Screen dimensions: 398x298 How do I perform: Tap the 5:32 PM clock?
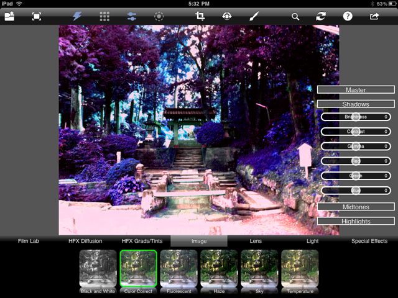click(x=199, y=4)
